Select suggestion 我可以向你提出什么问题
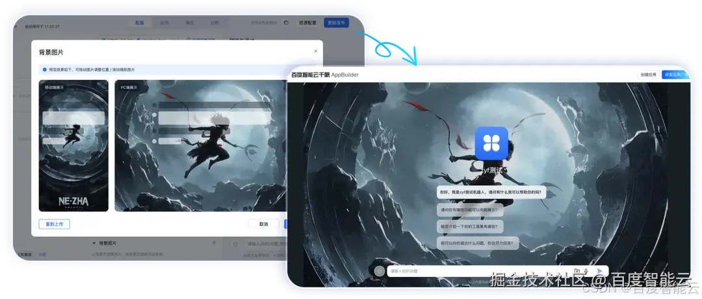Viewport: 702px width, 299px height. 478,243
